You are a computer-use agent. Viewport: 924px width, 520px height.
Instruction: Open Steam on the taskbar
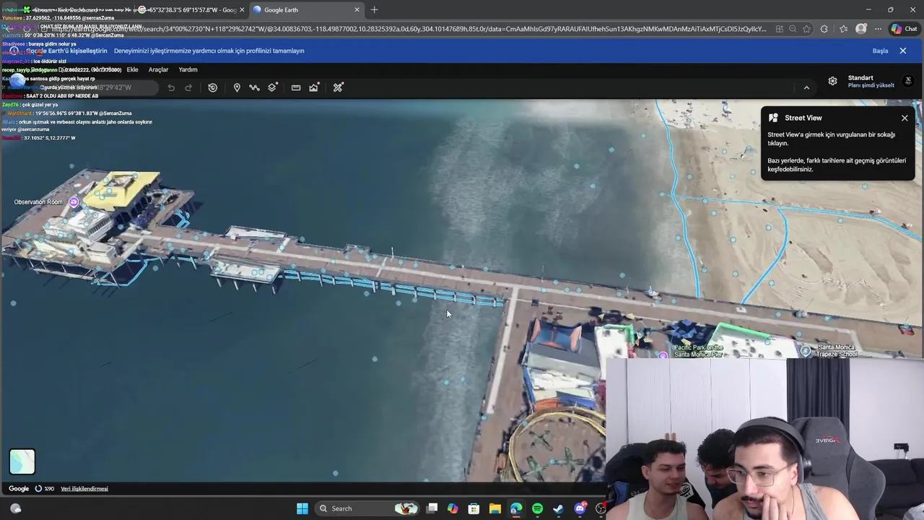coord(558,508)
